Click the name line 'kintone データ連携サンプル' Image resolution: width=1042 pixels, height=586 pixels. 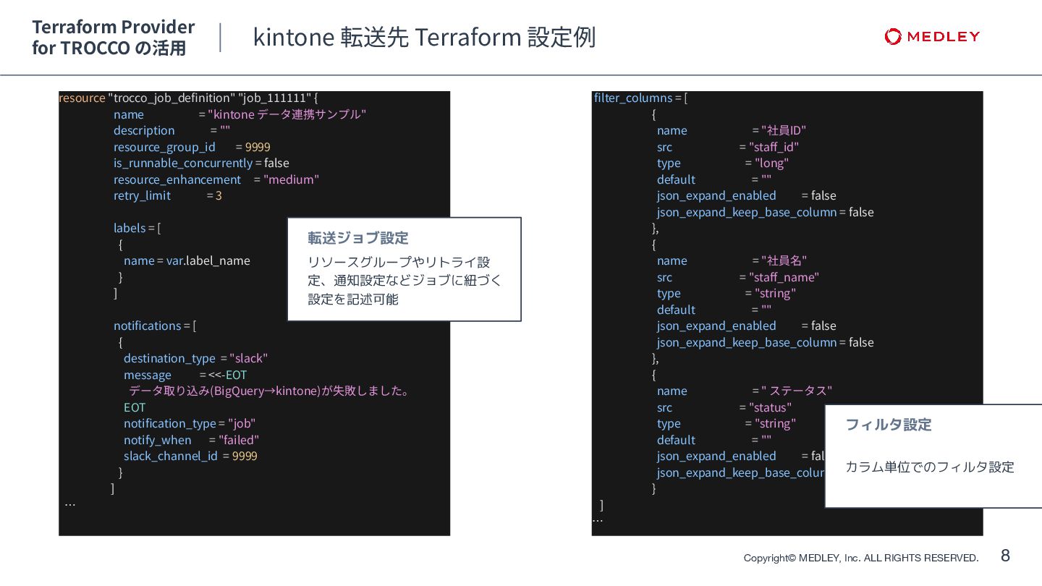point(240,114)
